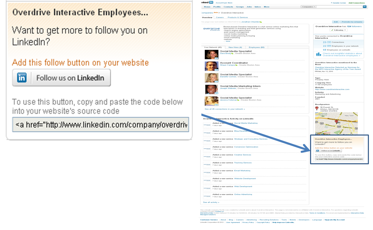Expand the Danielle Cormier account menu
Screen dimensions: 373x230
pyautogui.click(x=338, y=3)
